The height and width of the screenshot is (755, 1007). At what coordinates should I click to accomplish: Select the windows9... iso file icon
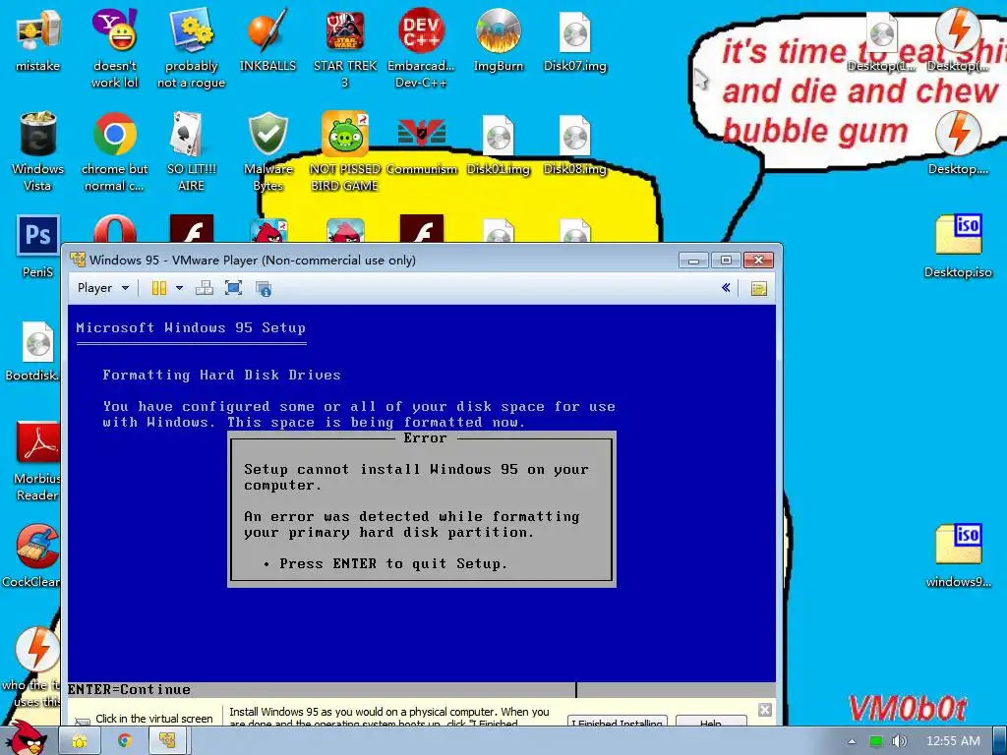click(x=958, y=556)
